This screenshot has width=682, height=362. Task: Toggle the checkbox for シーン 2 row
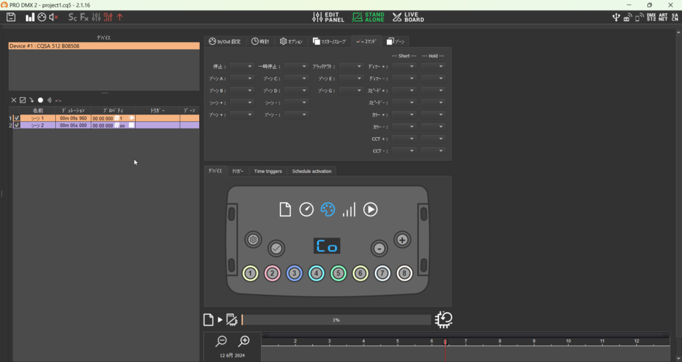17,125
